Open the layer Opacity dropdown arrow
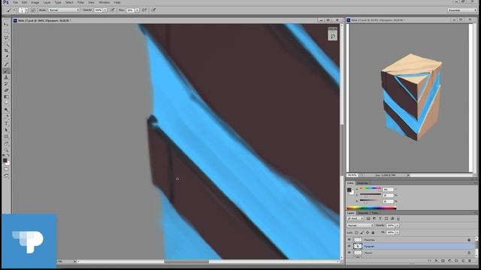Image resolution: width=481 pixels, height=270 pixels. pos(398,225)
